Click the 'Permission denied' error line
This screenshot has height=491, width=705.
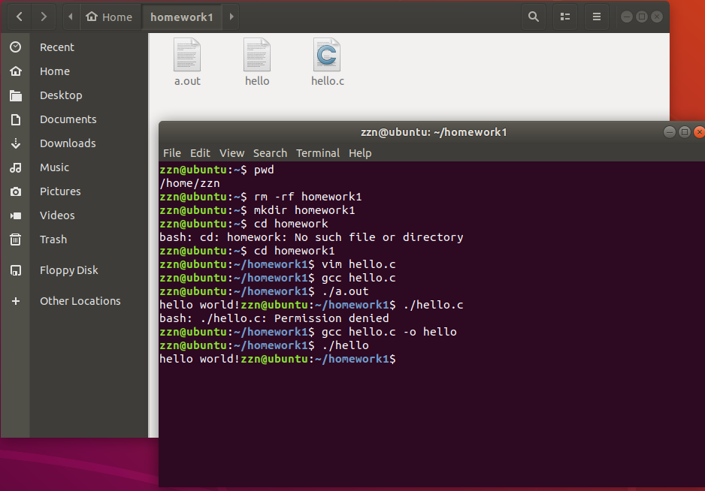274,318
